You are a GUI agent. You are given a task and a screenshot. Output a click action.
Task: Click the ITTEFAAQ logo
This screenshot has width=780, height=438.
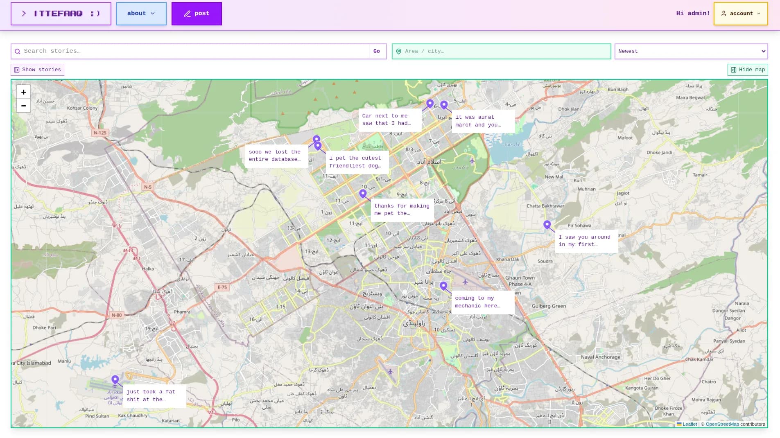(61, 14)
